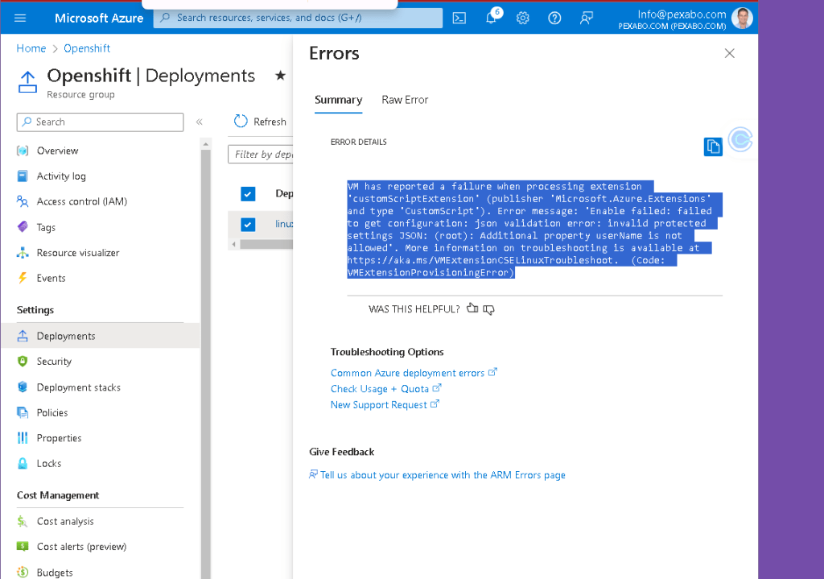
Task: Click the sidebar vertical scrollbar
Action: 205,363
